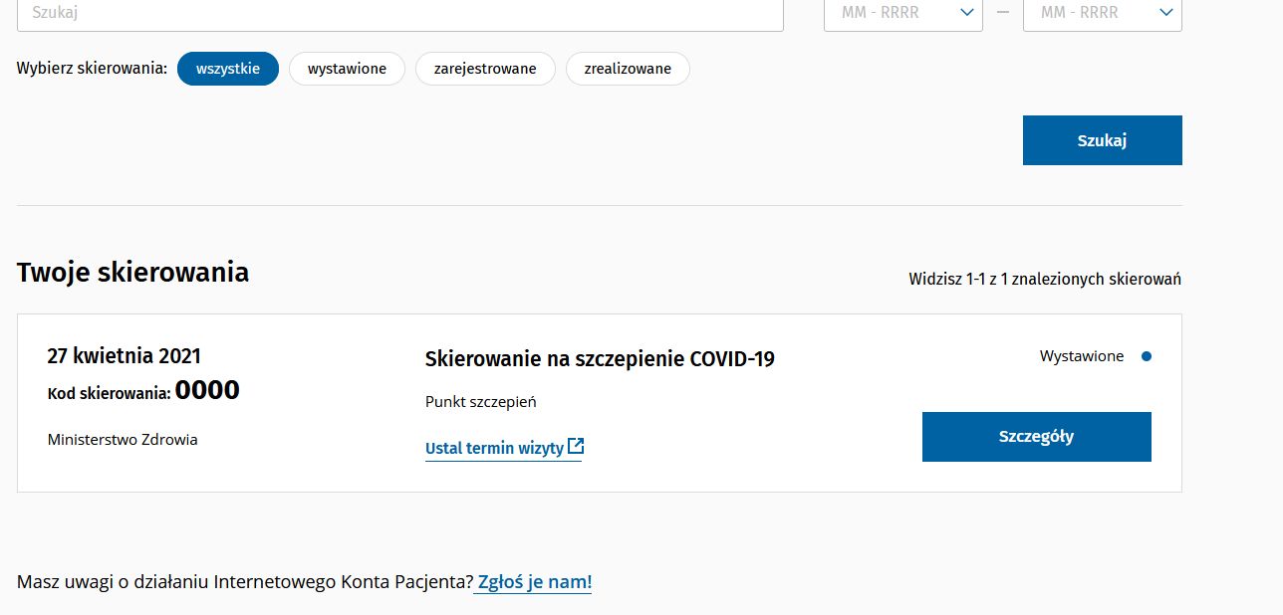
Task: Open Szczegóły of the COVID-19 referral
Action: pyautogui.click(x=1036, y=437)
